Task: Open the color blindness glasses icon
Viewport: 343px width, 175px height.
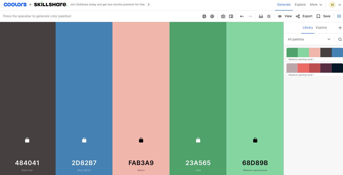Action: coord(261,16)
